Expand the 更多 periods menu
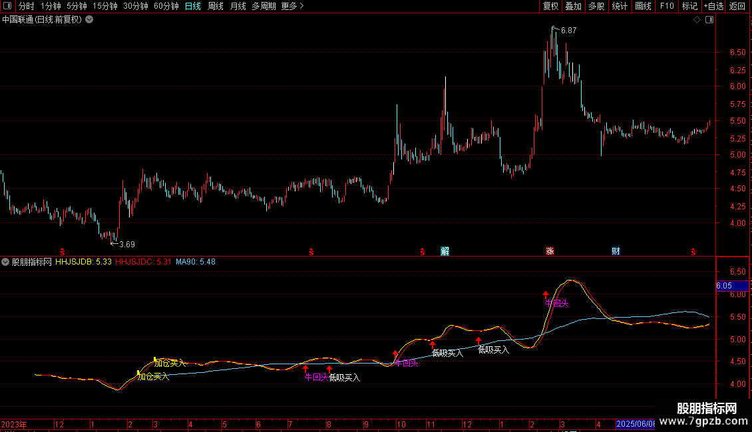Viewport: 752px width, 432px height. tap(292, 6)
